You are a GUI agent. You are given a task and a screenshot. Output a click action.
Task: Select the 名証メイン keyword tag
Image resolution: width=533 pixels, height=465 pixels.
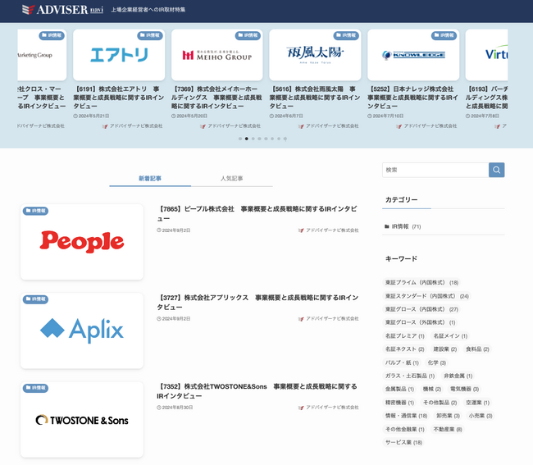coord(450,336)
